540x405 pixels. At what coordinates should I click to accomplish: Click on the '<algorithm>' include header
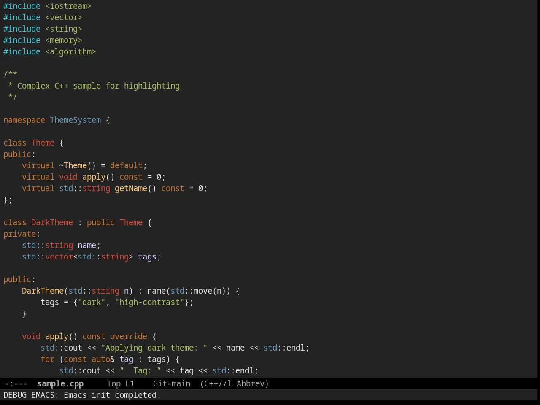[x=70, y=51]
